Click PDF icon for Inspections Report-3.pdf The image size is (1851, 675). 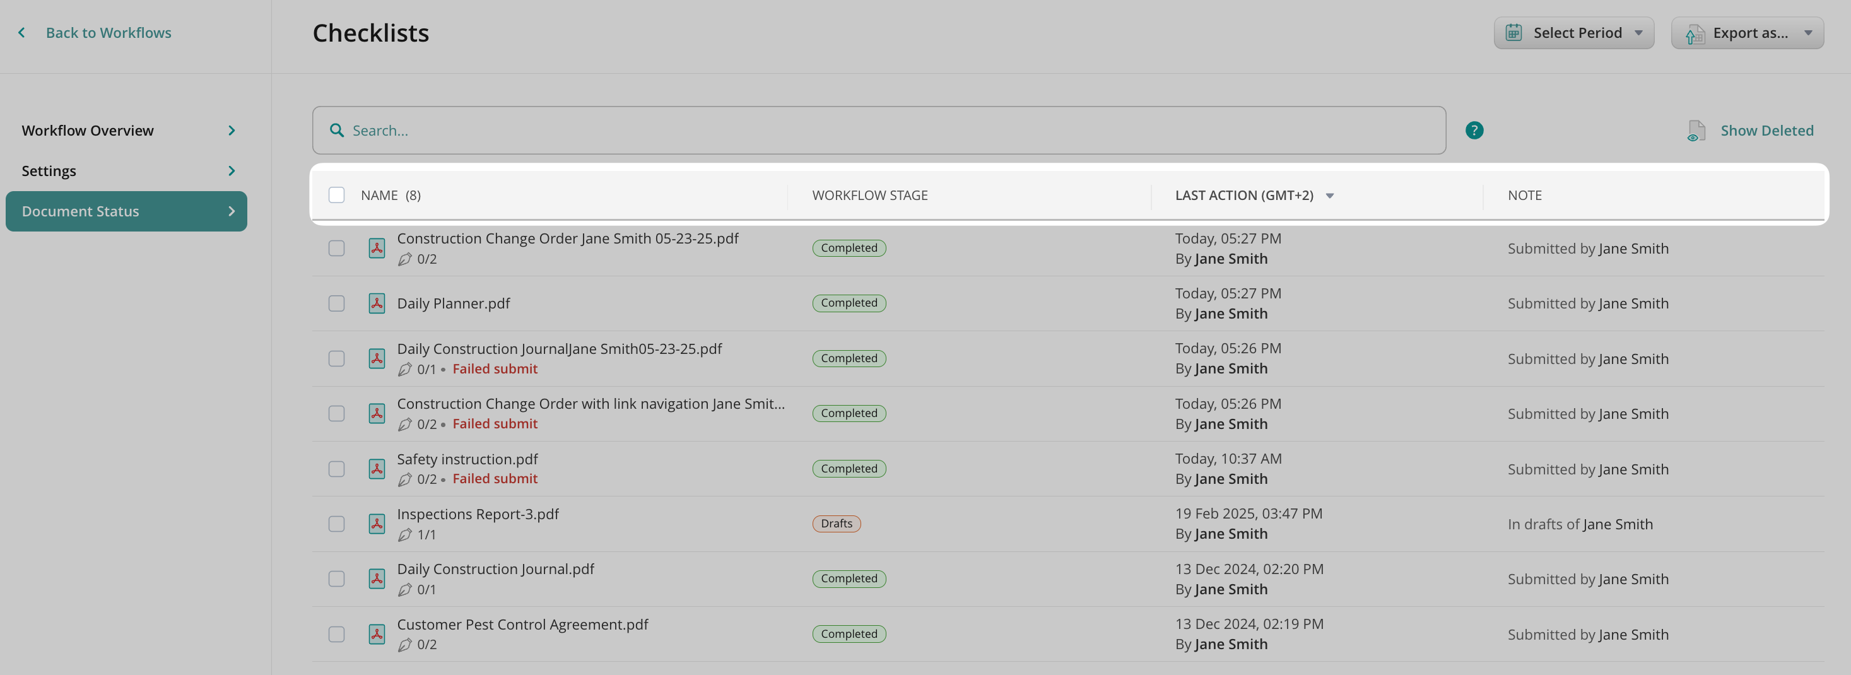[377, 524]
